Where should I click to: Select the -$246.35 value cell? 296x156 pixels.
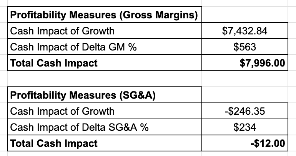(x=244, y=111)
